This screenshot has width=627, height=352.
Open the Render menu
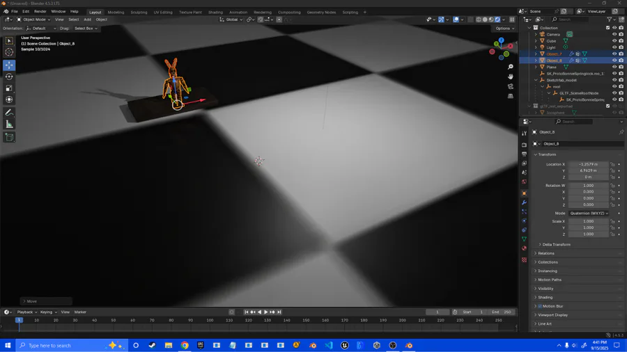point(40,12)
